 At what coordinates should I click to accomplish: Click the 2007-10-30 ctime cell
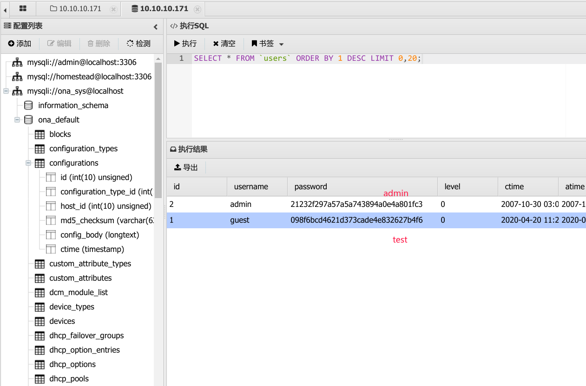[529, 204]
